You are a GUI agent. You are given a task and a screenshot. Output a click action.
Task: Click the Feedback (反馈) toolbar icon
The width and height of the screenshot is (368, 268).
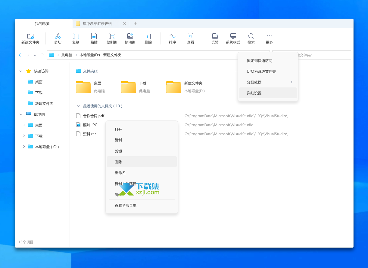click(215, 36)
